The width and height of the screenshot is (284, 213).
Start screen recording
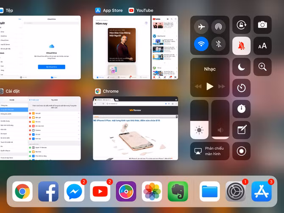pyautogui.click(x=242, y=151)
